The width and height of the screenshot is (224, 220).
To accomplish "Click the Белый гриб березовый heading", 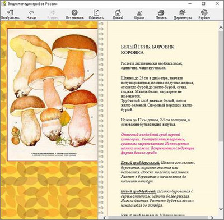I will point(140,163).
